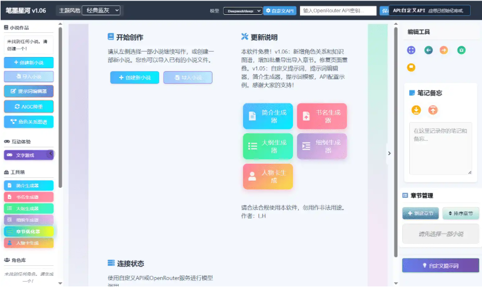Screen dimensions: 482x287
Task: Open the 书名生成器 card in center panel
Action: click(x=322, y=116)
